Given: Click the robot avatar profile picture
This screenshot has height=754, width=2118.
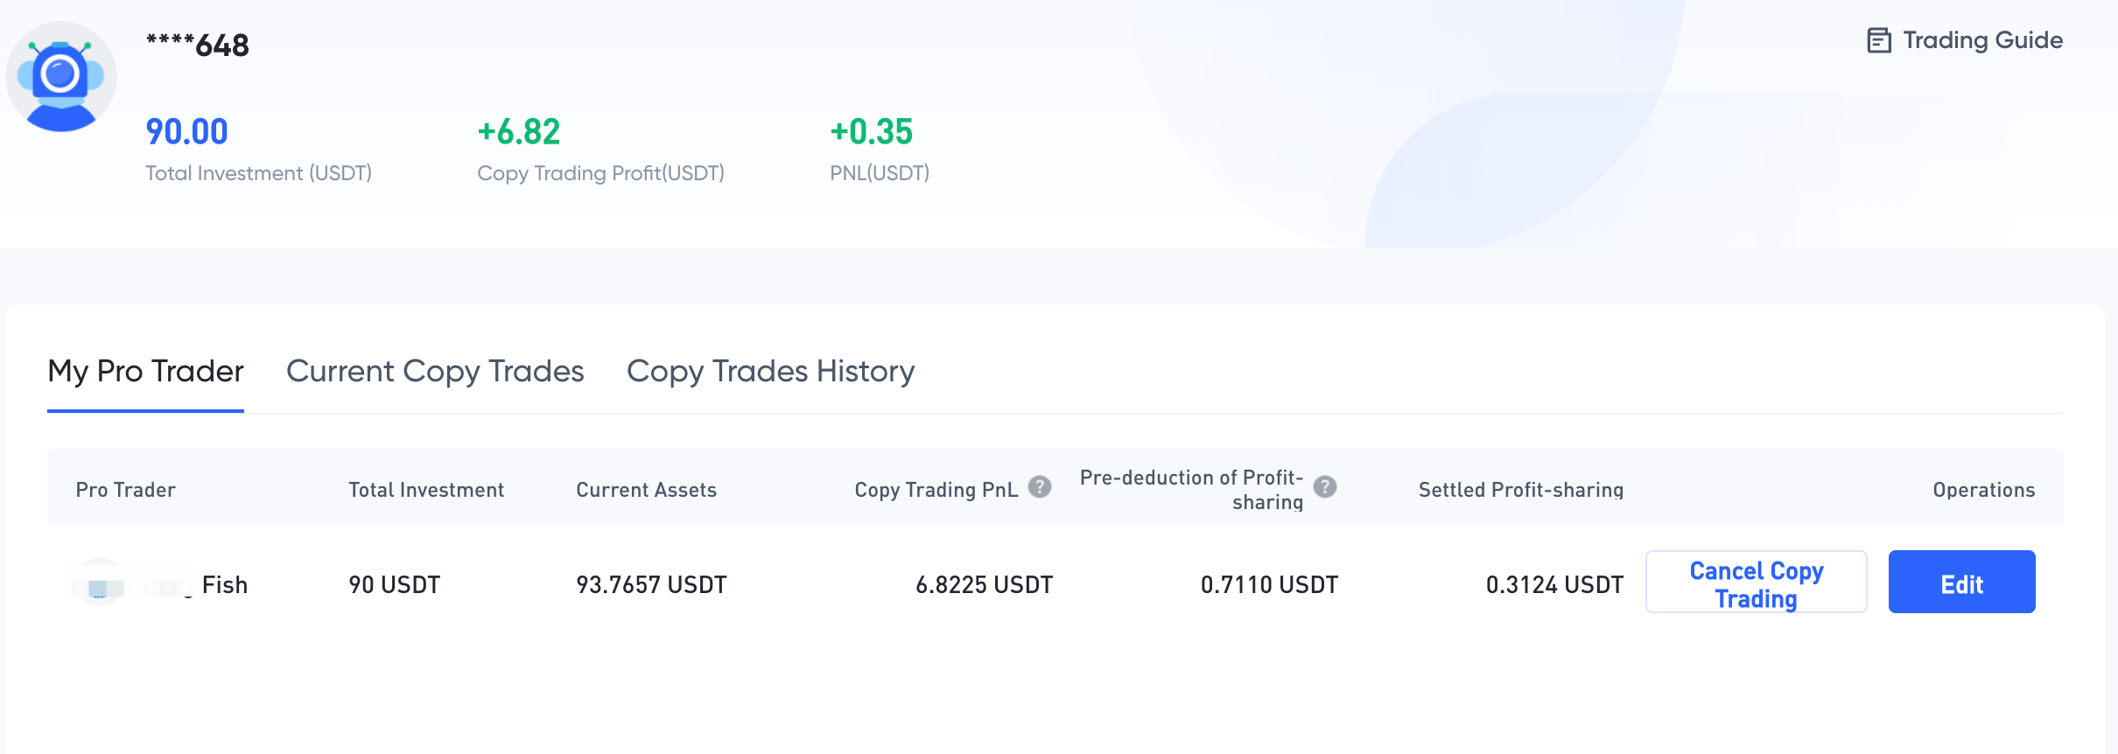Looking at the screenshot, I should point(61,76).
